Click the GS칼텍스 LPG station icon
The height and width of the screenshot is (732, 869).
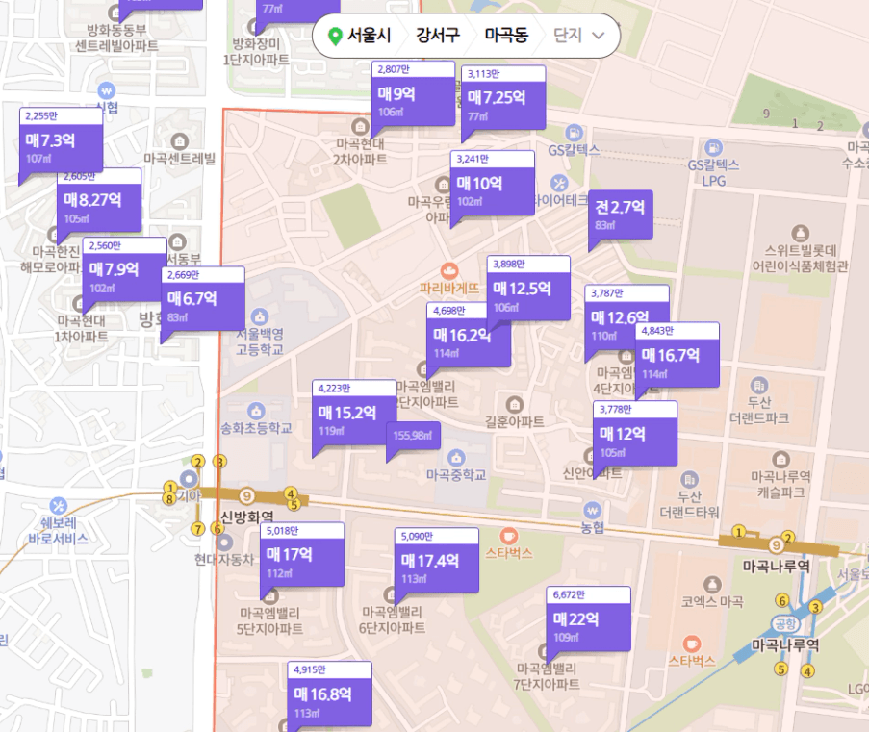[713, 148]
